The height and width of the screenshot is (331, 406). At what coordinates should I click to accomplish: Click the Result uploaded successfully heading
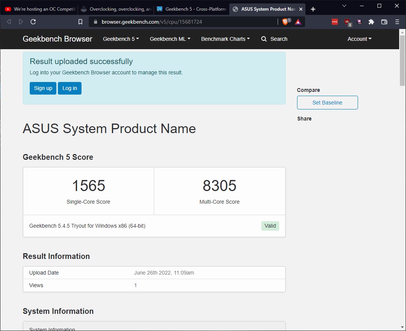[81, 61]
